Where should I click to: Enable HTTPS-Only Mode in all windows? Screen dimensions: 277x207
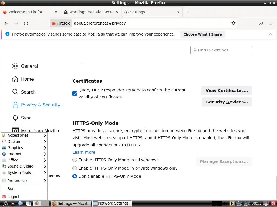tap(75, 160)
